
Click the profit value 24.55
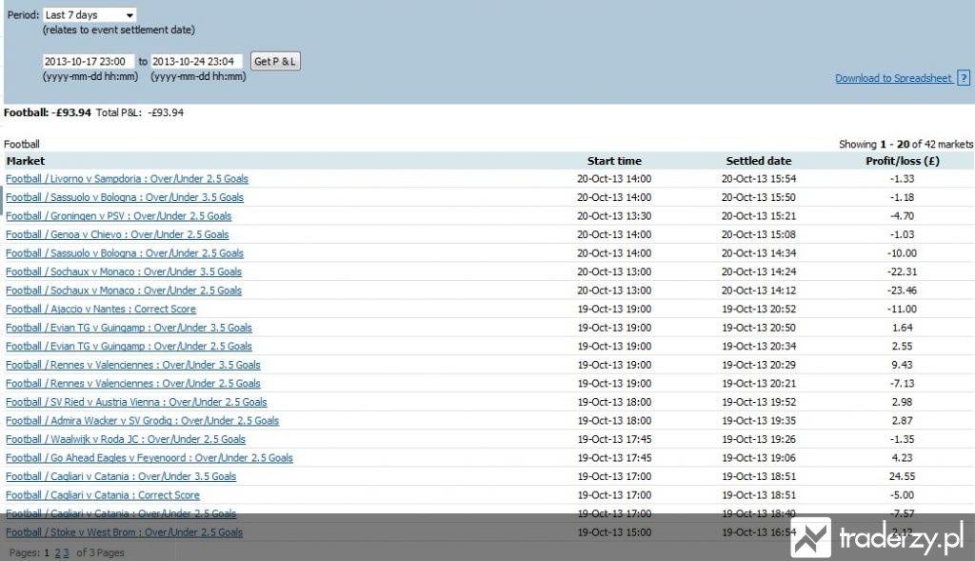[903, 477]
